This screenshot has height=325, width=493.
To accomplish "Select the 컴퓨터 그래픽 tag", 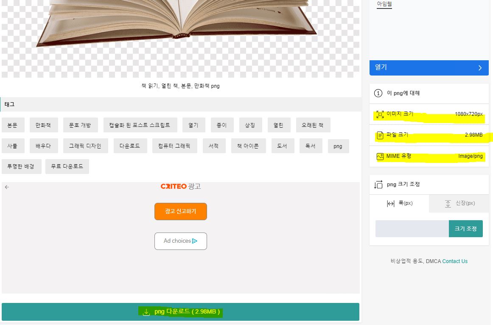I will (x=174, y=146).
